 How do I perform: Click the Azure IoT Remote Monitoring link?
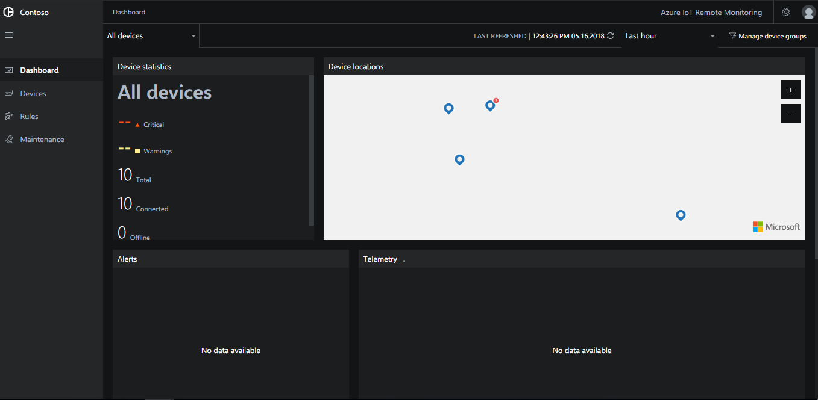[711, 12]
